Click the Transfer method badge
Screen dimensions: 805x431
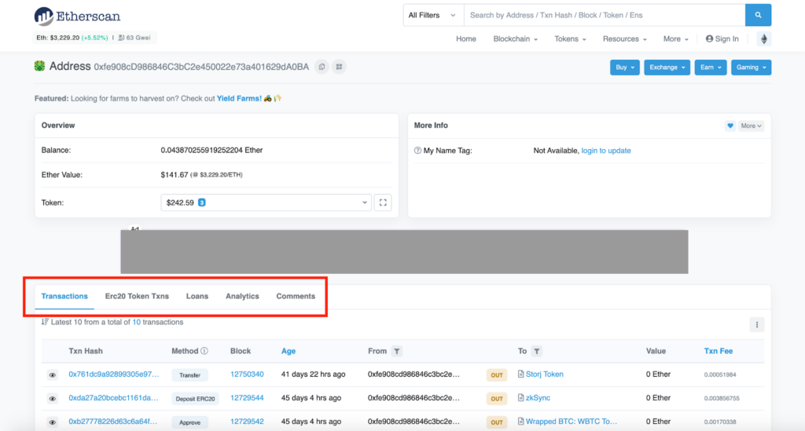190,375
